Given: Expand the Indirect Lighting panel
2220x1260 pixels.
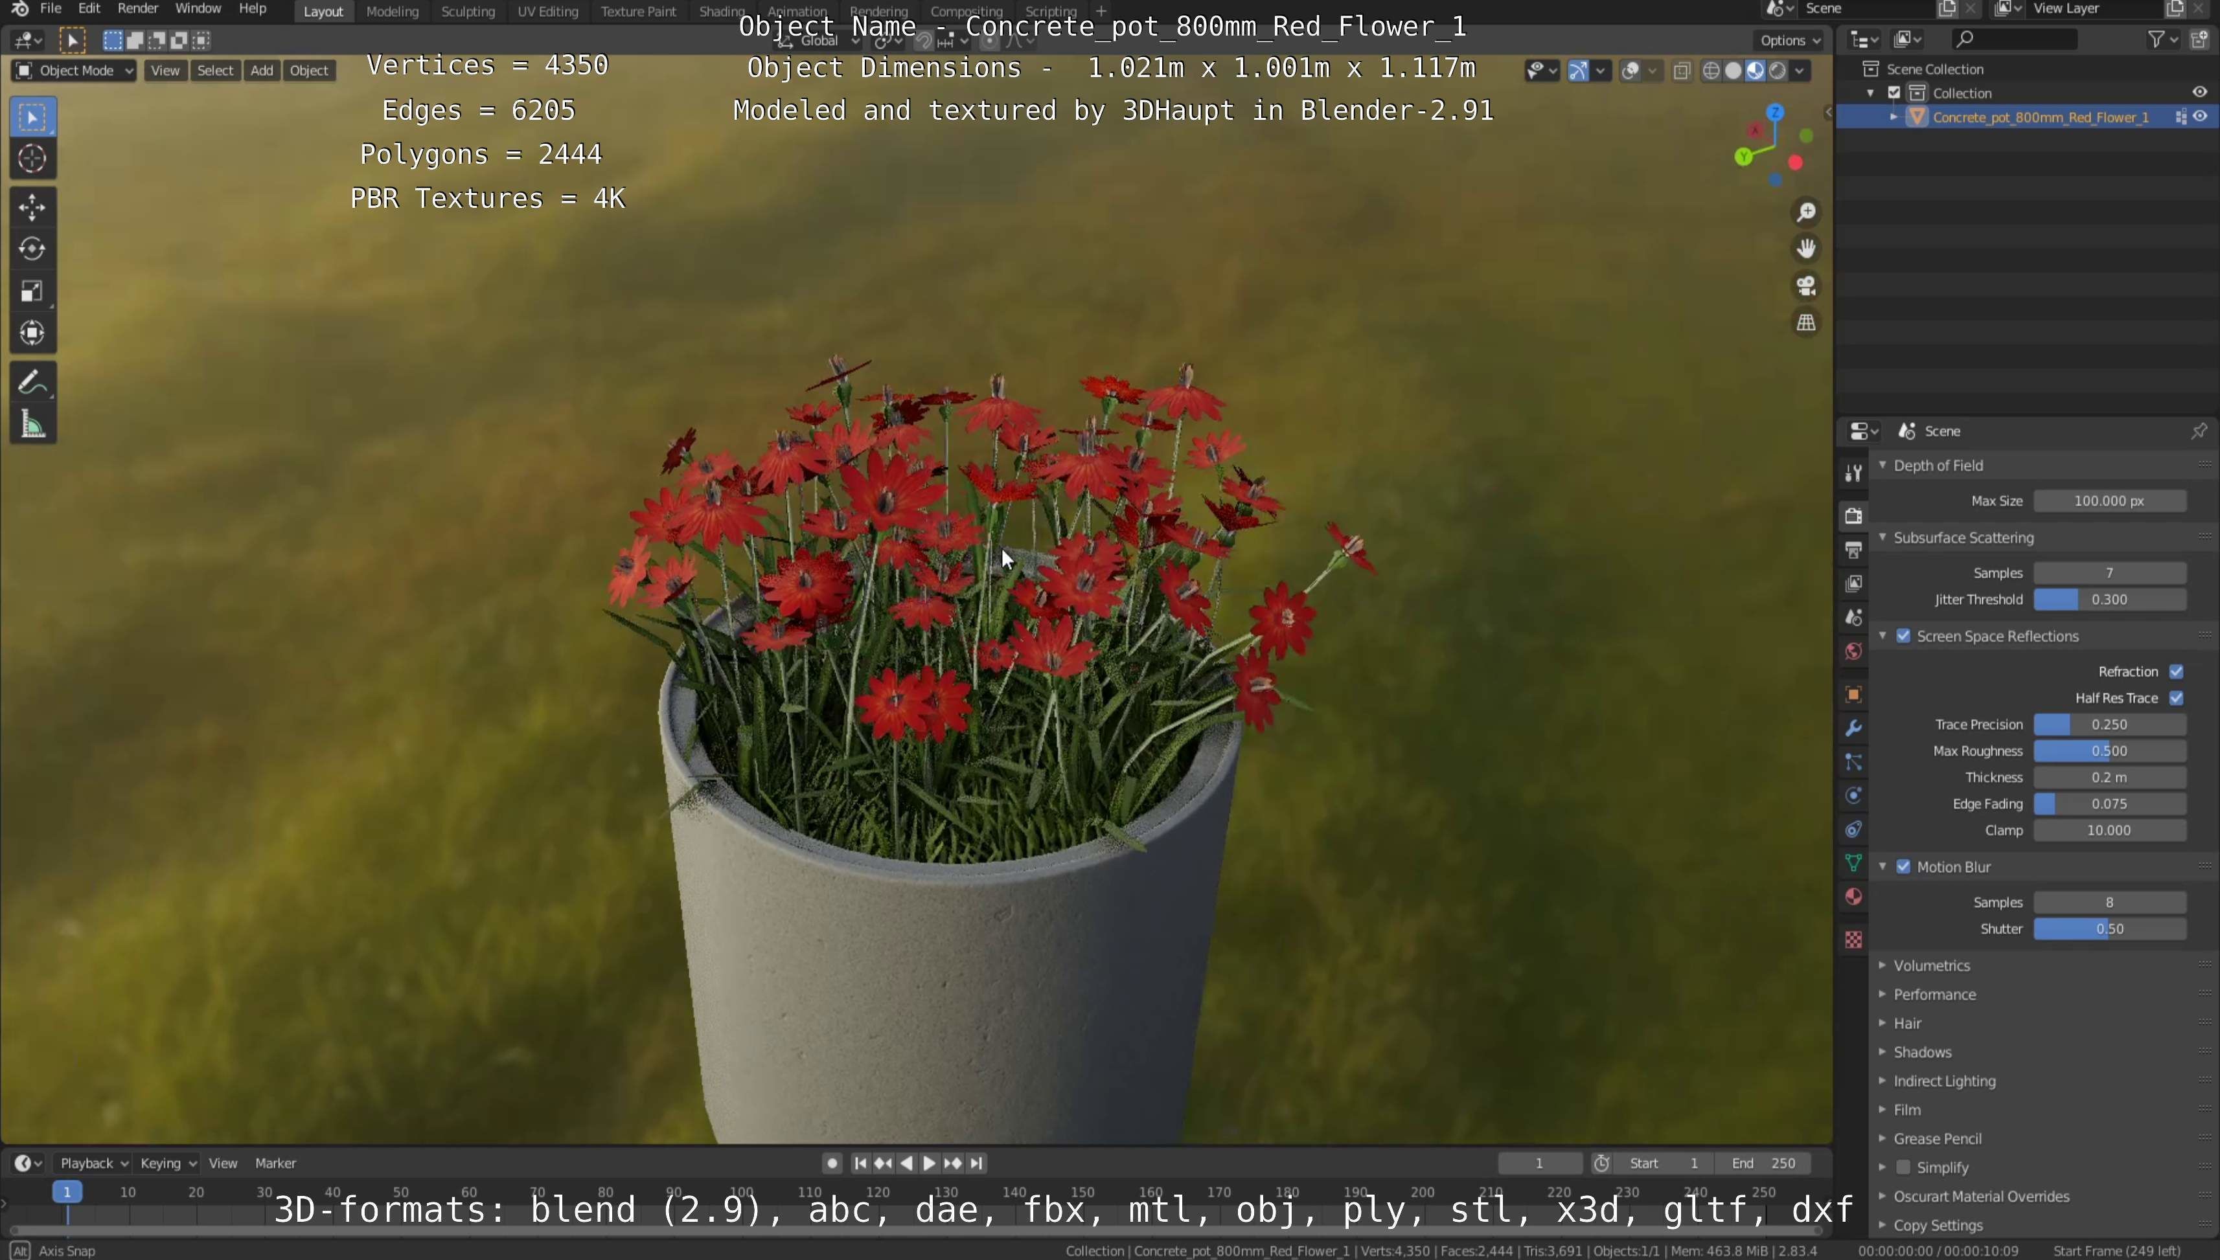Looking at the screenshot, I should (x=1882, y=1081).
